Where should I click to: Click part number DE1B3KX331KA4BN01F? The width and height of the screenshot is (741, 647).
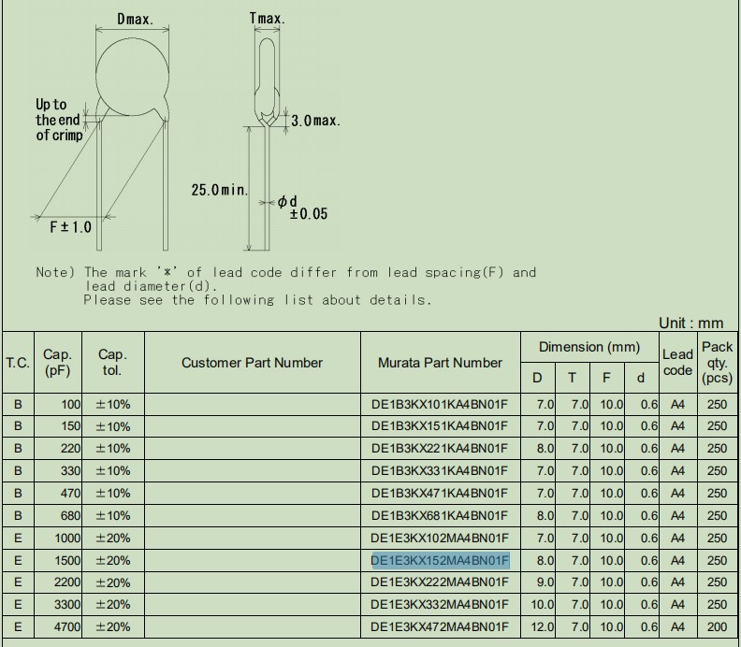pos(440,471)
